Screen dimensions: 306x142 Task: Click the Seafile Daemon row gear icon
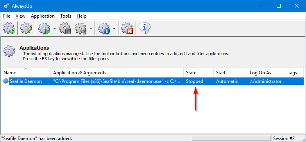(x=6, y=81)
